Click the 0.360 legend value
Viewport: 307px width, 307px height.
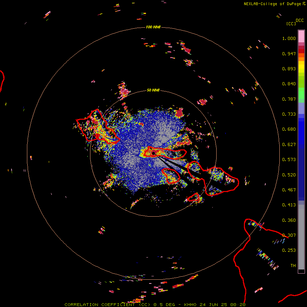click(x=289, y=220)
